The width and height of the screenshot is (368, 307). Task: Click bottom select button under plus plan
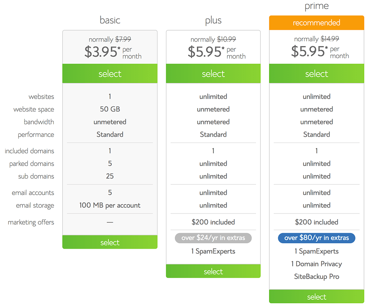213,271
